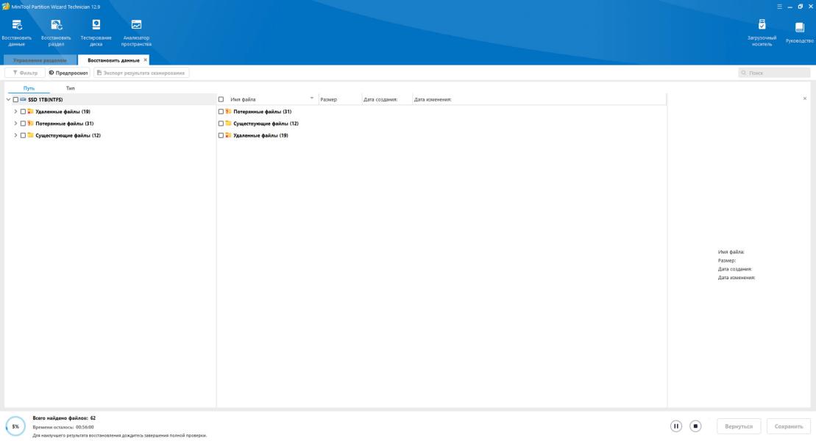Switch to Управление разделом tab
This screenshot has width=816, height=441.
[40, 60]
